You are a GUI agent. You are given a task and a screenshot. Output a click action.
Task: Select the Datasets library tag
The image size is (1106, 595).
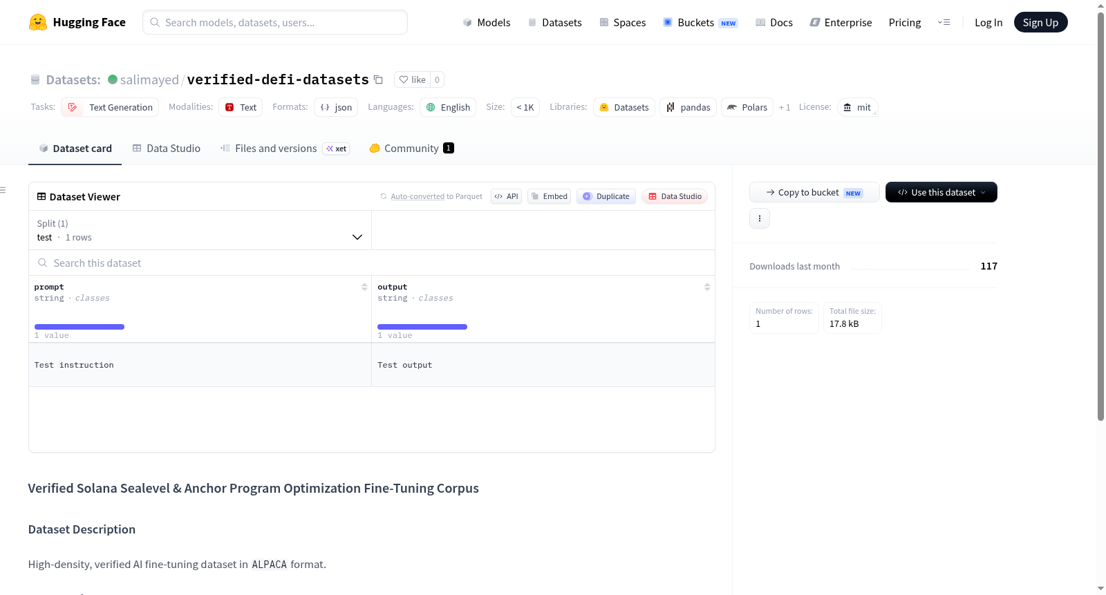tap(624, 107)
